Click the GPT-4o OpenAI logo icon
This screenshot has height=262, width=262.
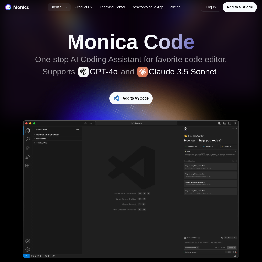click(x=83, y=72)
